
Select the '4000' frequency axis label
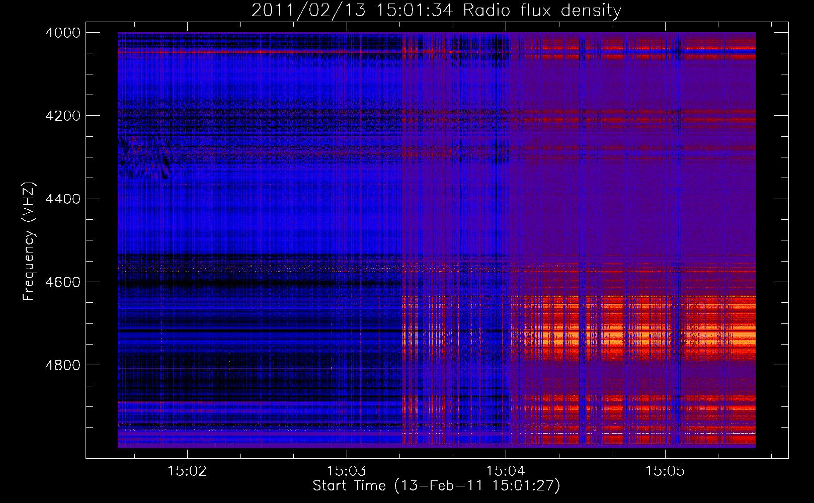63,33
